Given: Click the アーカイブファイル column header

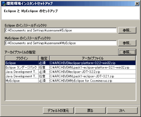Looking at the screenshot, I should click(92, 58).
